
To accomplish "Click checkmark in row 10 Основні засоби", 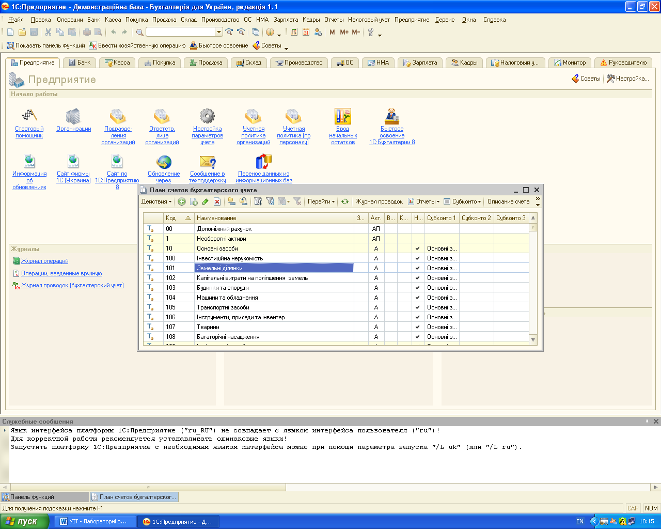I will [x=417, y=248].
